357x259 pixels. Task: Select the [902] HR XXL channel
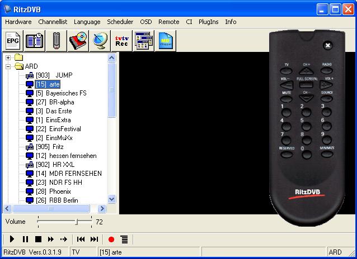pyautogui.click(x=55, y=165)
